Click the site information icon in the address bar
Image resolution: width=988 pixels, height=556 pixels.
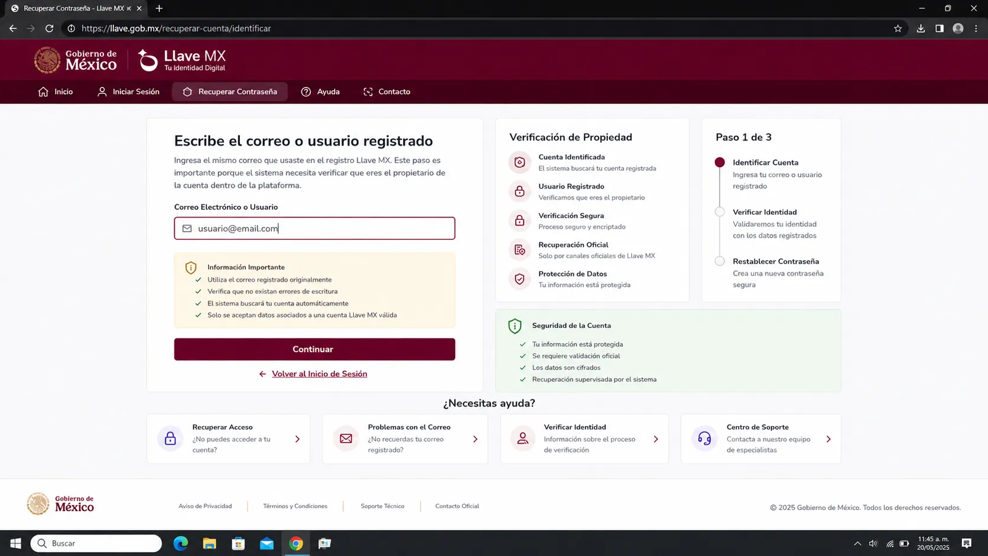tap(71, 28)
